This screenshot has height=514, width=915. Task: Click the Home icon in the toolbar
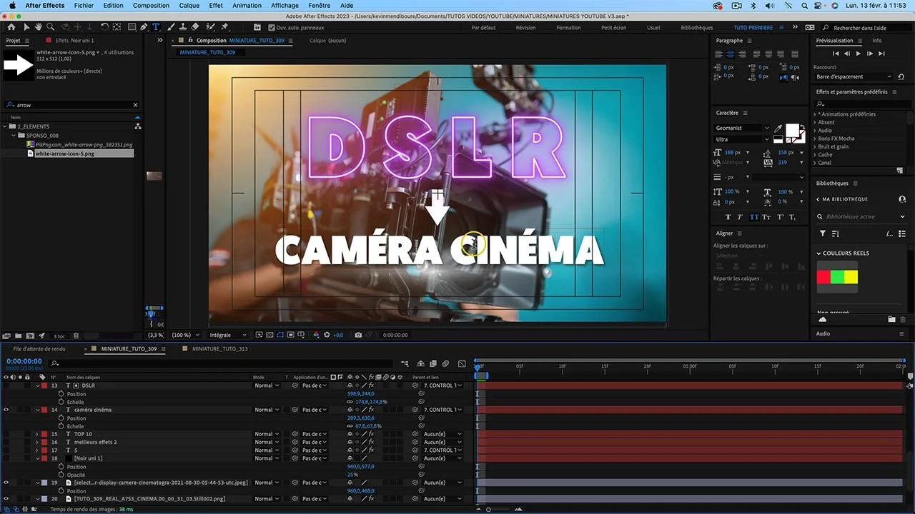coord(11,27)
